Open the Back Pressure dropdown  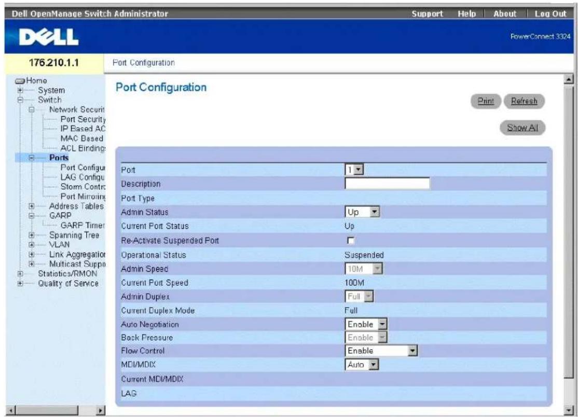(x=366, y=338)
